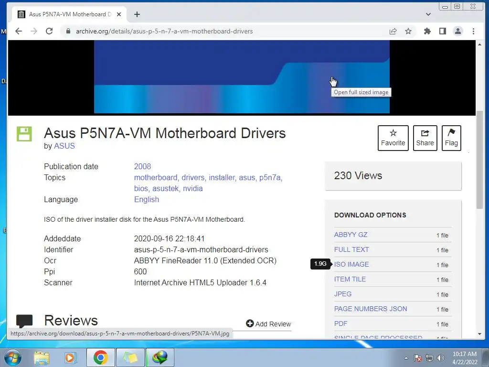The height and width of the screenshot is (367, 489).
Task: Show hidden tray icons arrow
Action: click(406, 358)
